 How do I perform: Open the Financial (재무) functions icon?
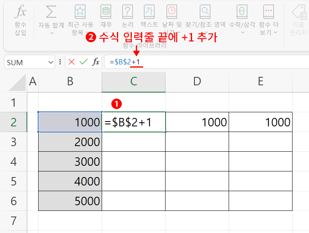[x=106, y=12]
